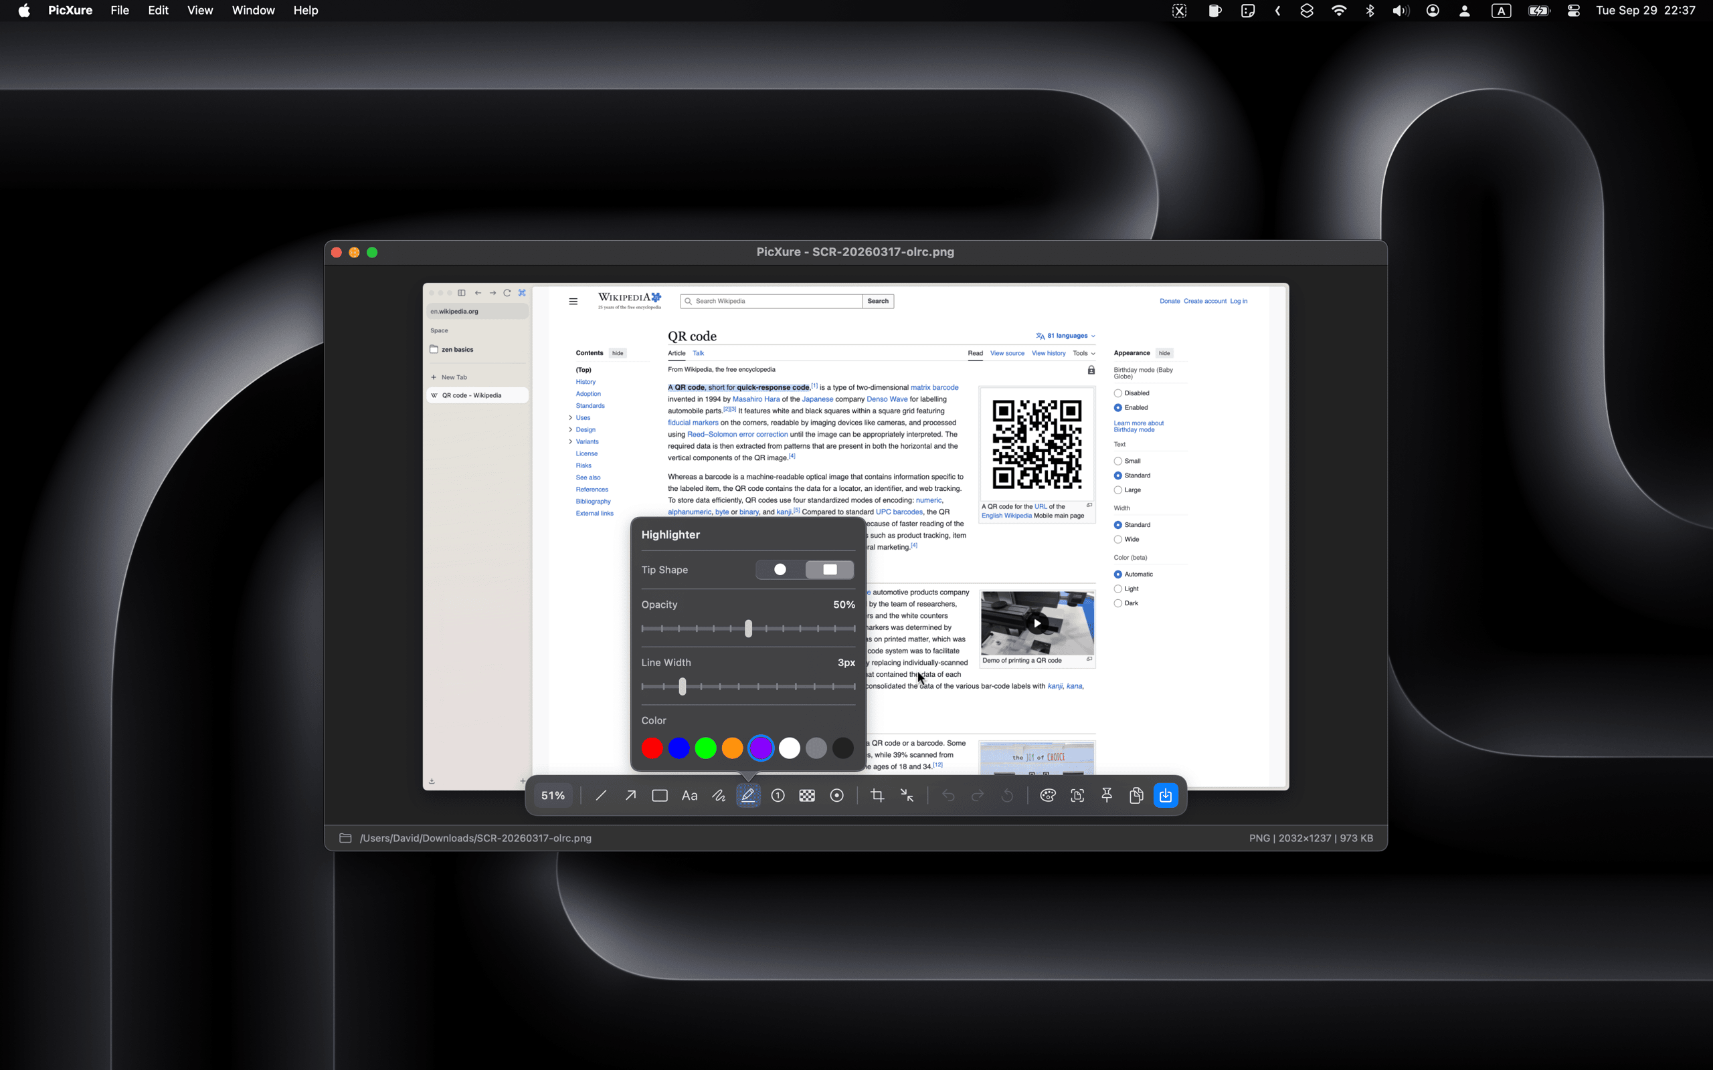This screenshot has height=1070, width=1713.
Task: Open the color palette icon
Action: tap(1048, 795)
